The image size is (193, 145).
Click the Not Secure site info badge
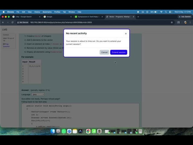point(23,22)
